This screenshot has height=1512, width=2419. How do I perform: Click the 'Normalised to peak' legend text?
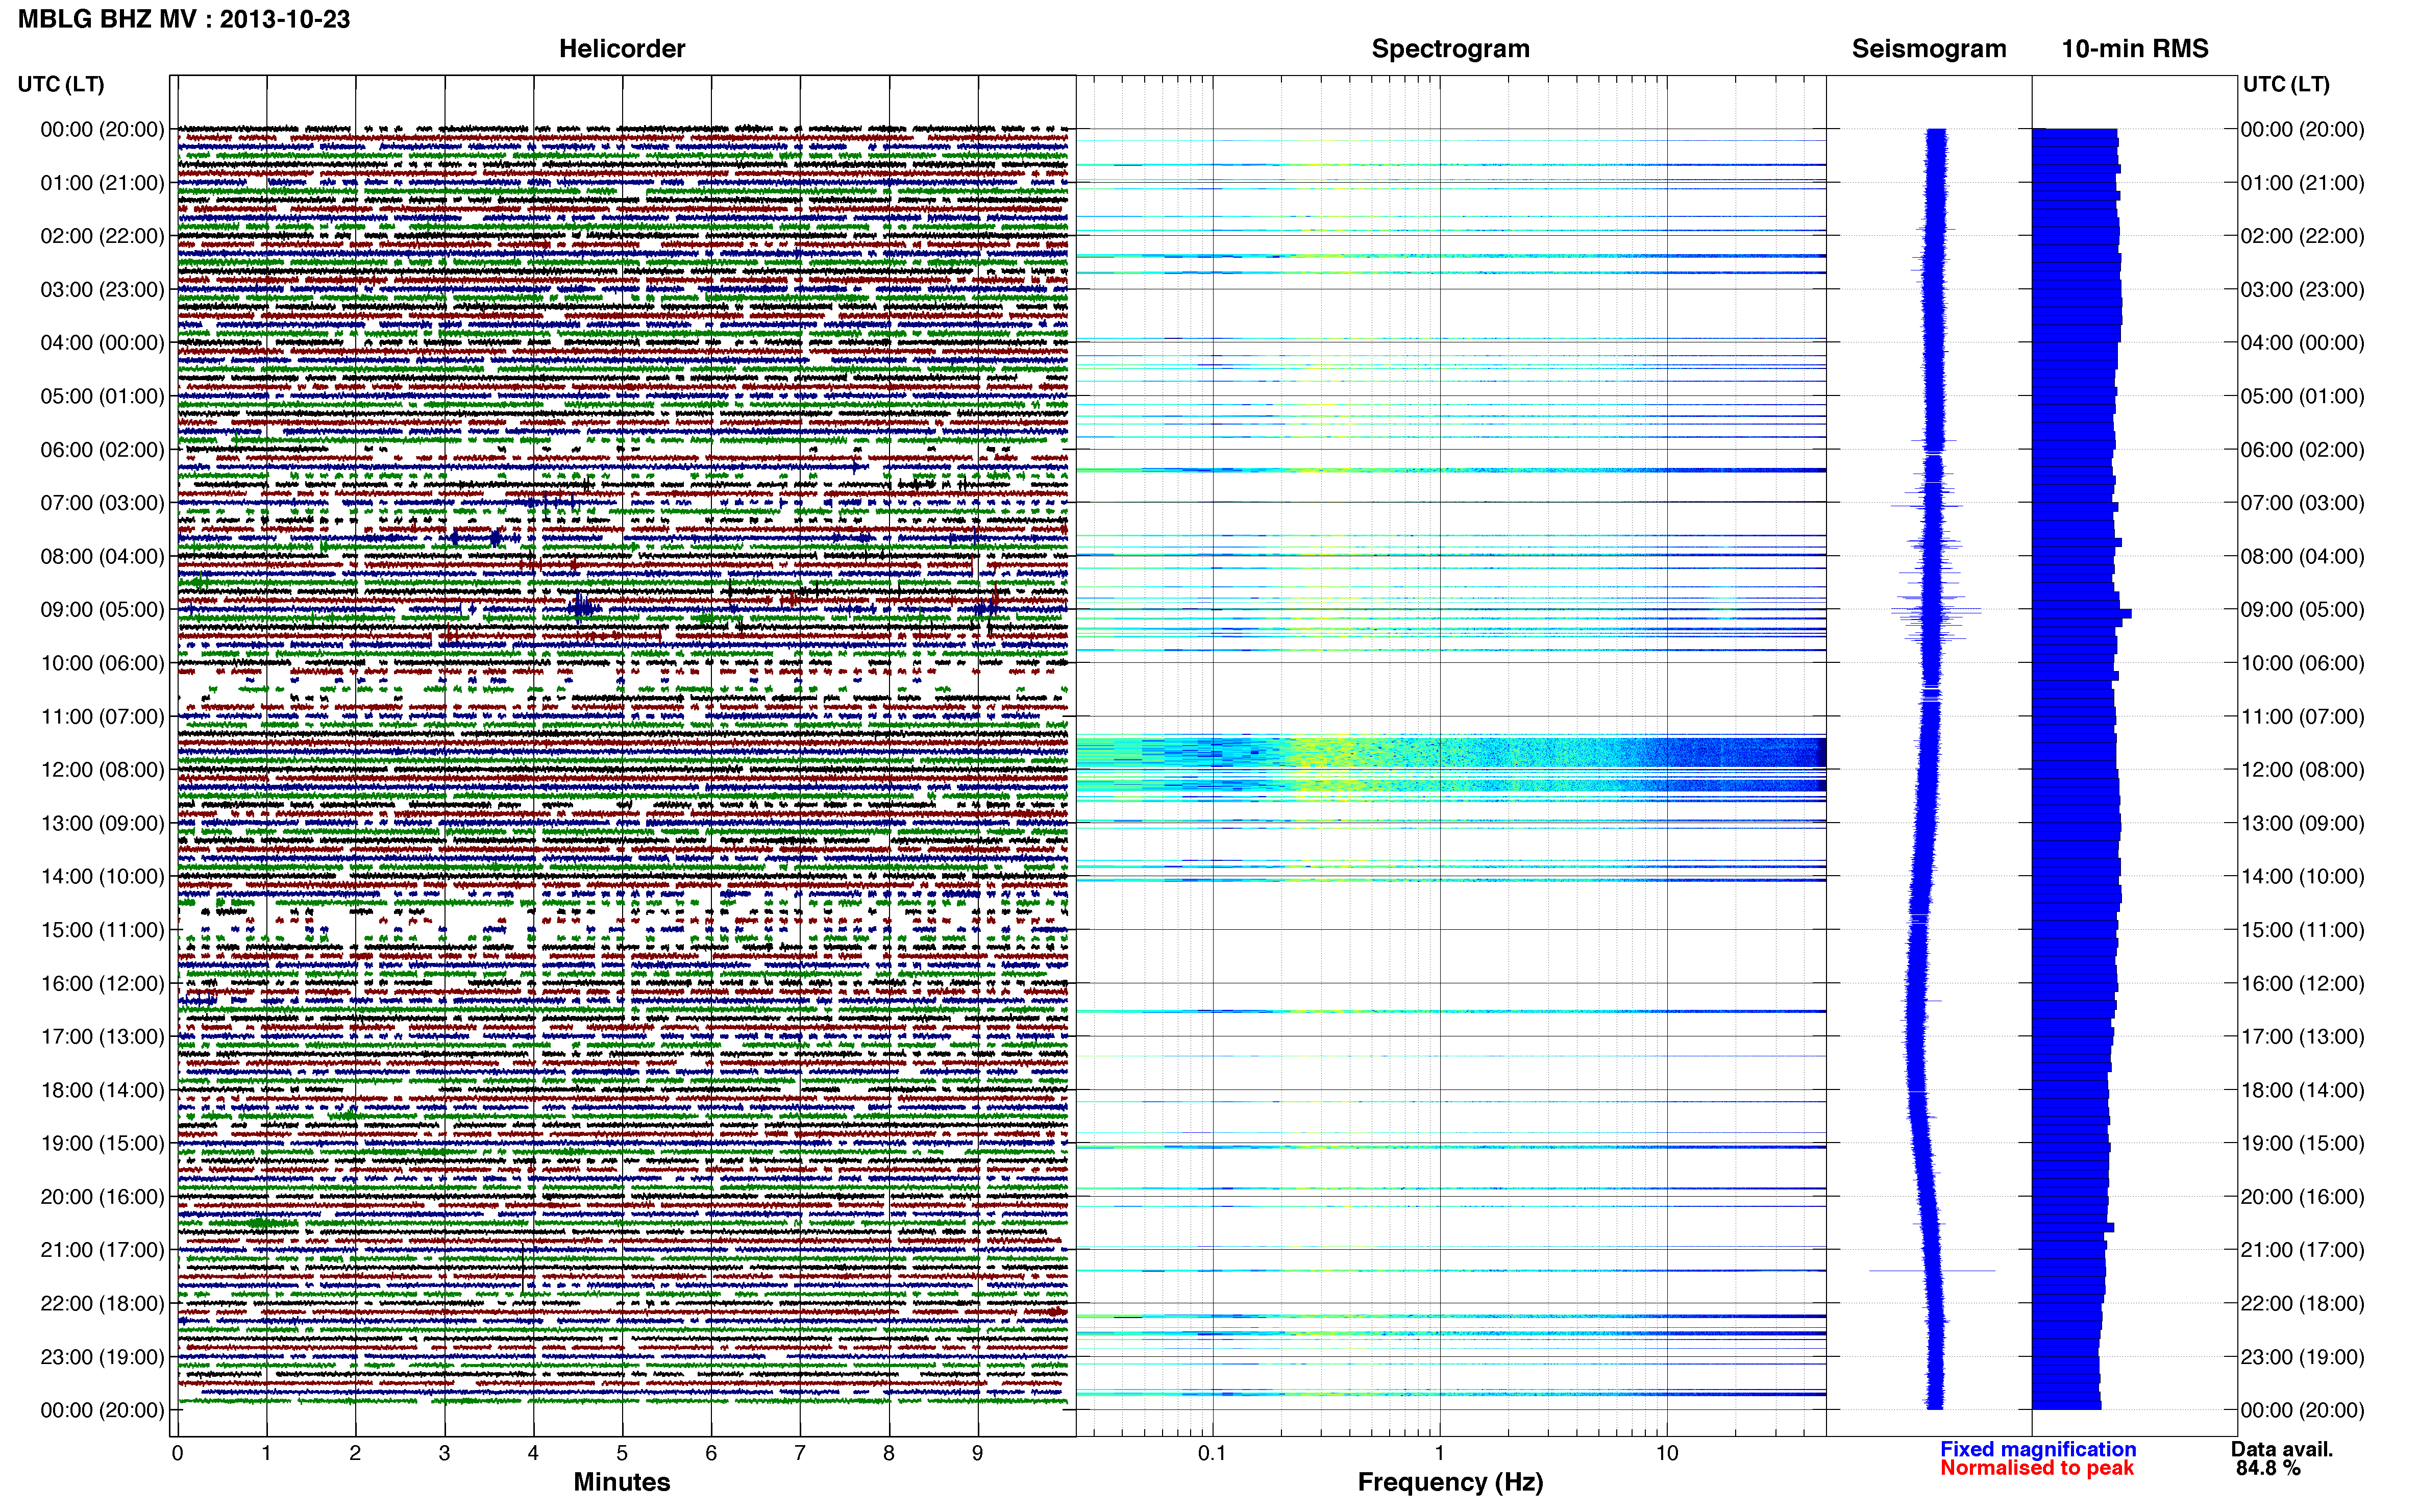2037,1468
